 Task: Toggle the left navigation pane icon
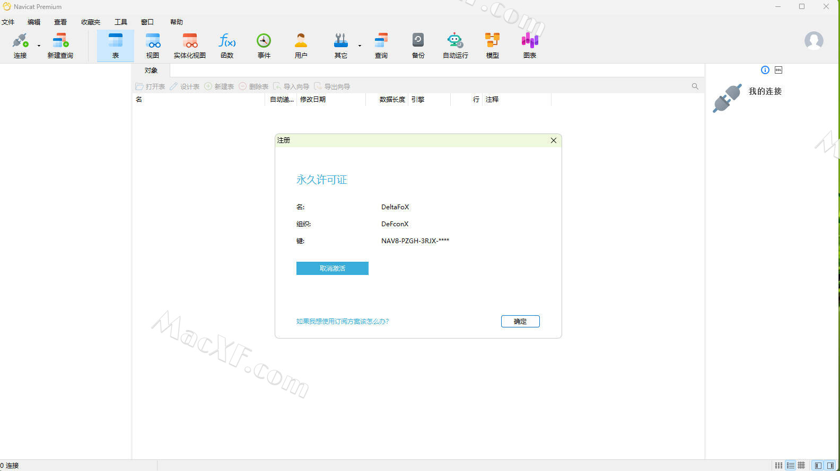(x=818, y=465)
